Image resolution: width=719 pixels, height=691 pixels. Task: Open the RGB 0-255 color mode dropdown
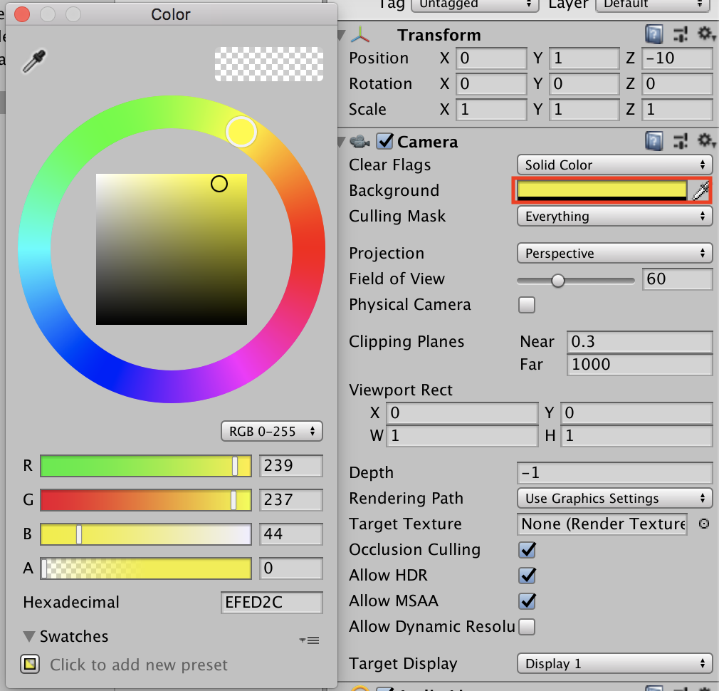pyautogui.click(x=271, y=431)
